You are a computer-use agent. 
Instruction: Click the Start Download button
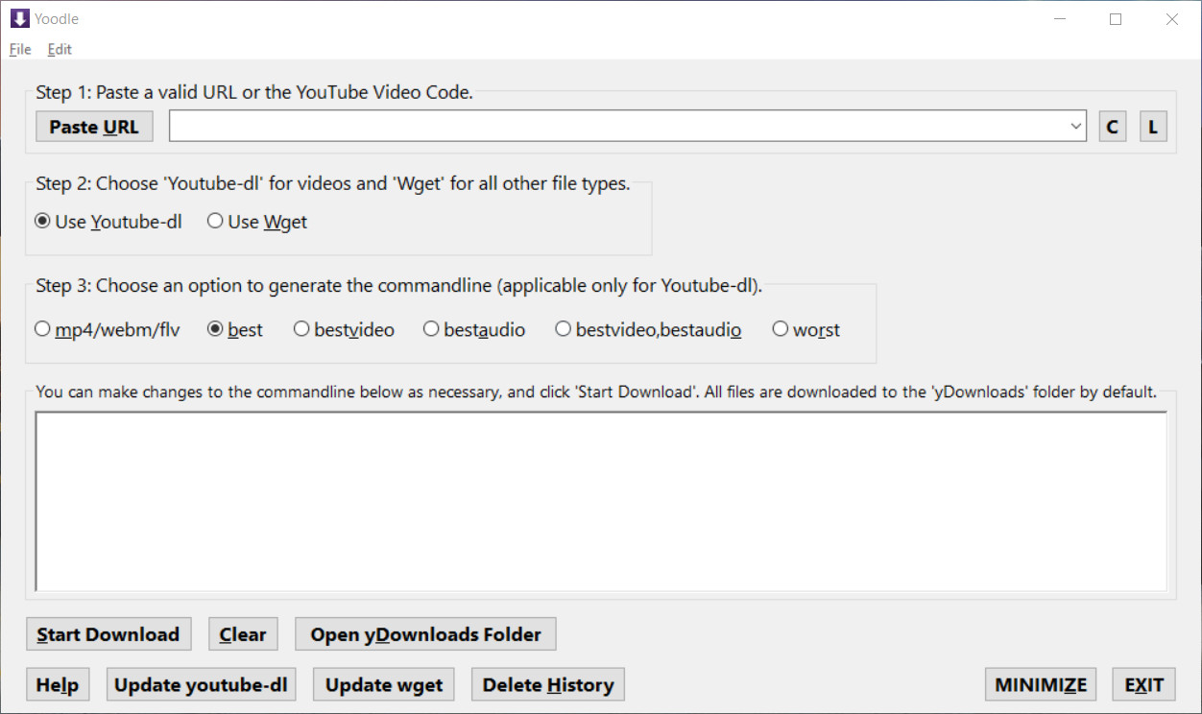tap(108, 634)
